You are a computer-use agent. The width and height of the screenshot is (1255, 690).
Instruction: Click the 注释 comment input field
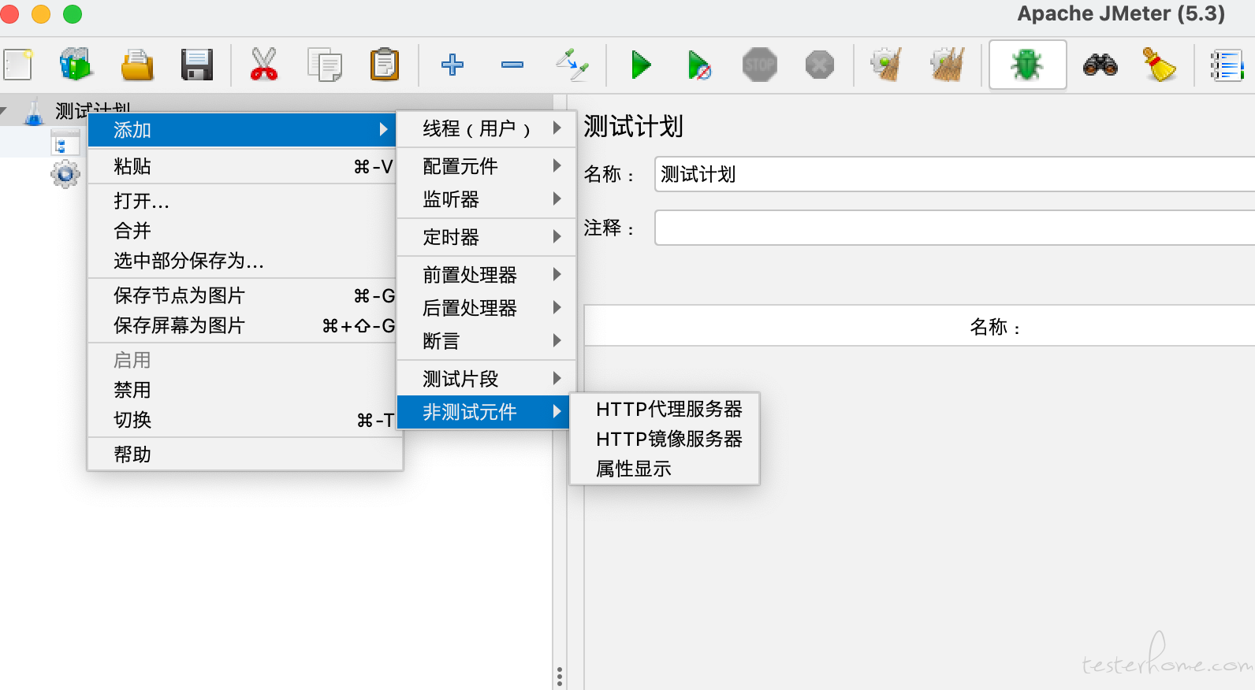click(x=955, y=228)
